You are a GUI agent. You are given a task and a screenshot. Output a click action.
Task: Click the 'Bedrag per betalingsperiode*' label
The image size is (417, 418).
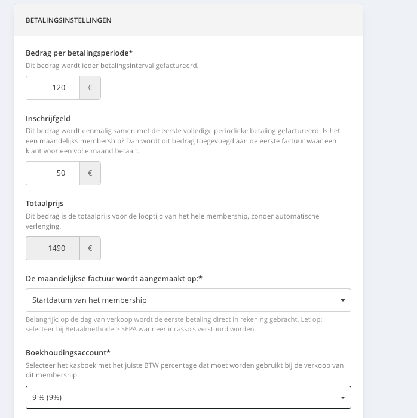click(79, 53)
